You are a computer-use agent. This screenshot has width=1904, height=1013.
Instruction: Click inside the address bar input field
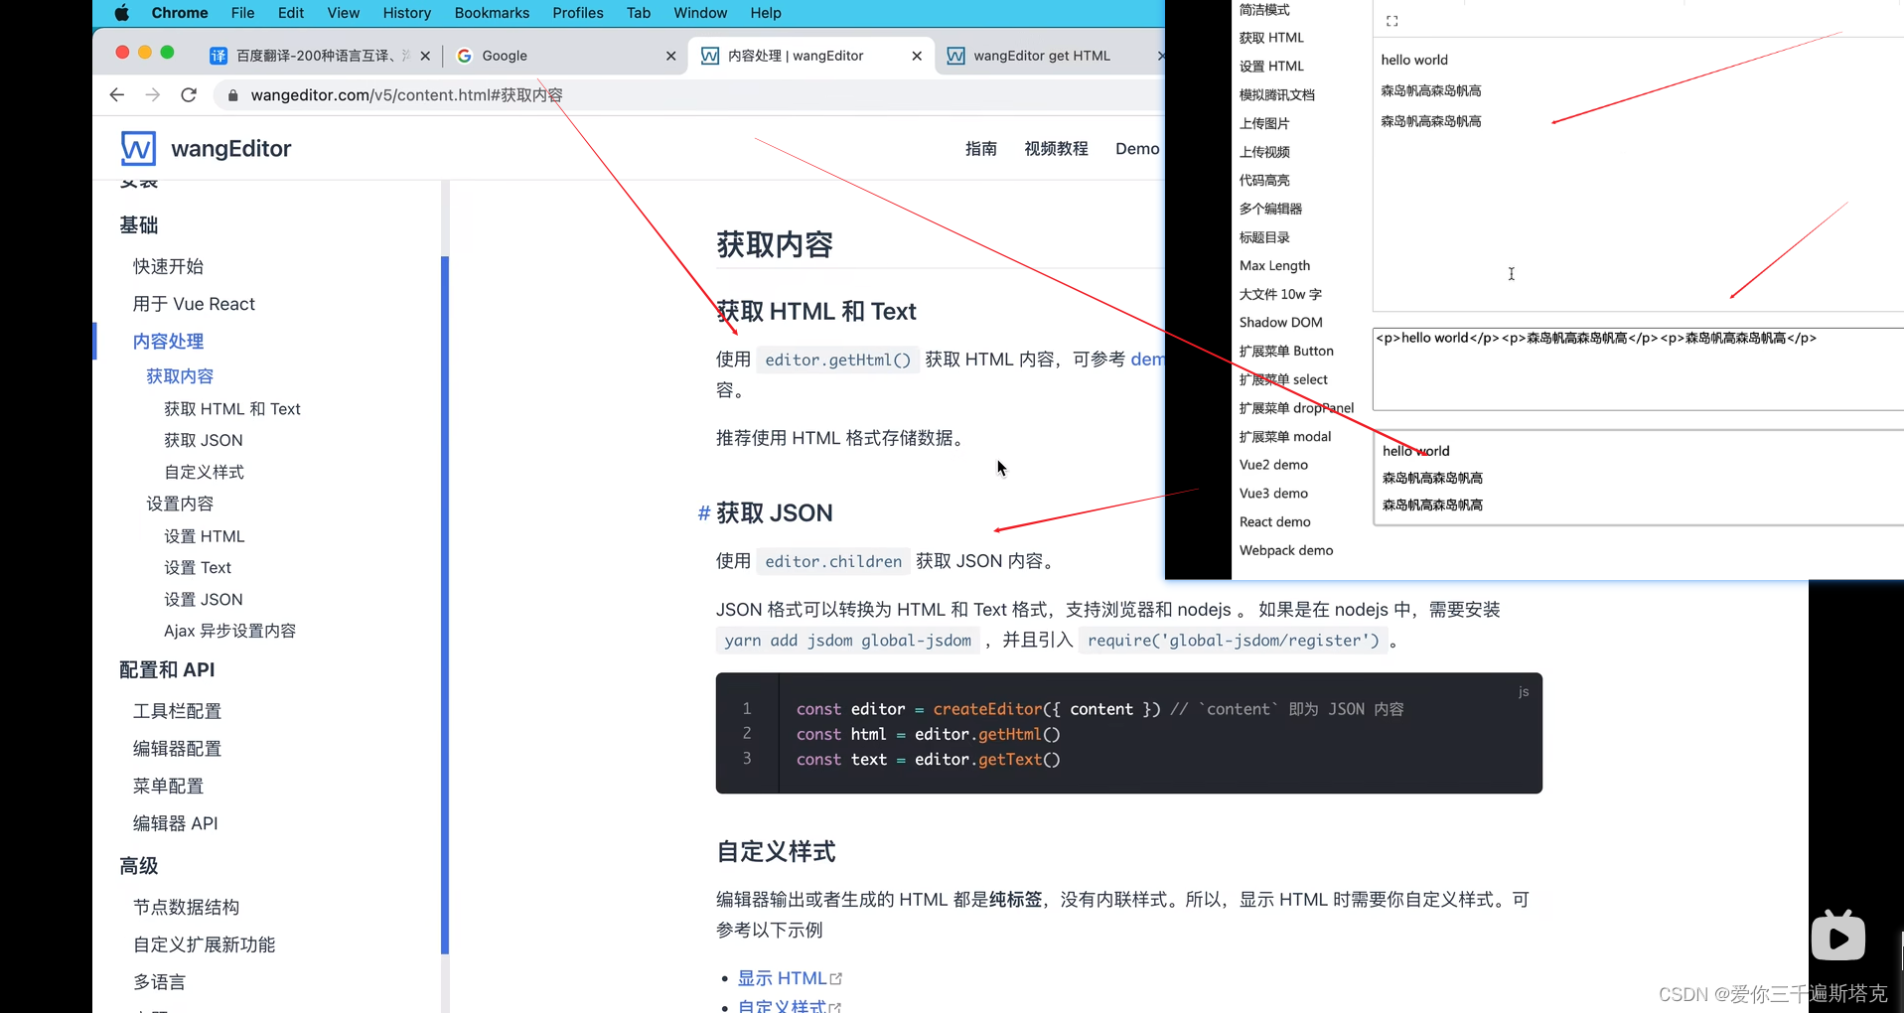click(x=596, y=94)
